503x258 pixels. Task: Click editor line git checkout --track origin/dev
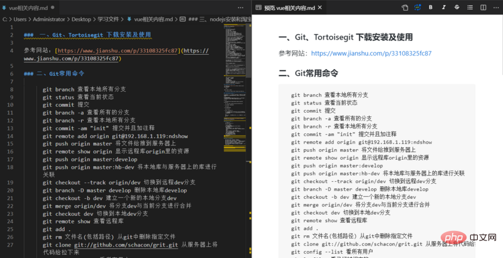(119, 182)
